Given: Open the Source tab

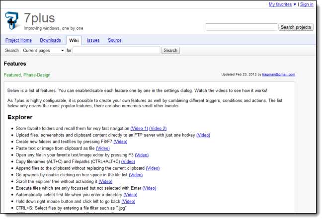Looking at the screenshot, I should 114,40.
